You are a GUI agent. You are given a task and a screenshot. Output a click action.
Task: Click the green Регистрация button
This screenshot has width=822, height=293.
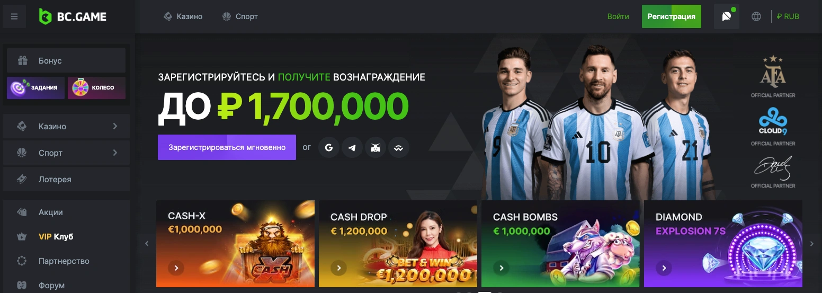coord(672,16)
